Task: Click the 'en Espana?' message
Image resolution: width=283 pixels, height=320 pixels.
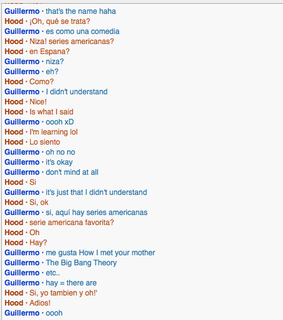Action: click(x=50, y=52)
